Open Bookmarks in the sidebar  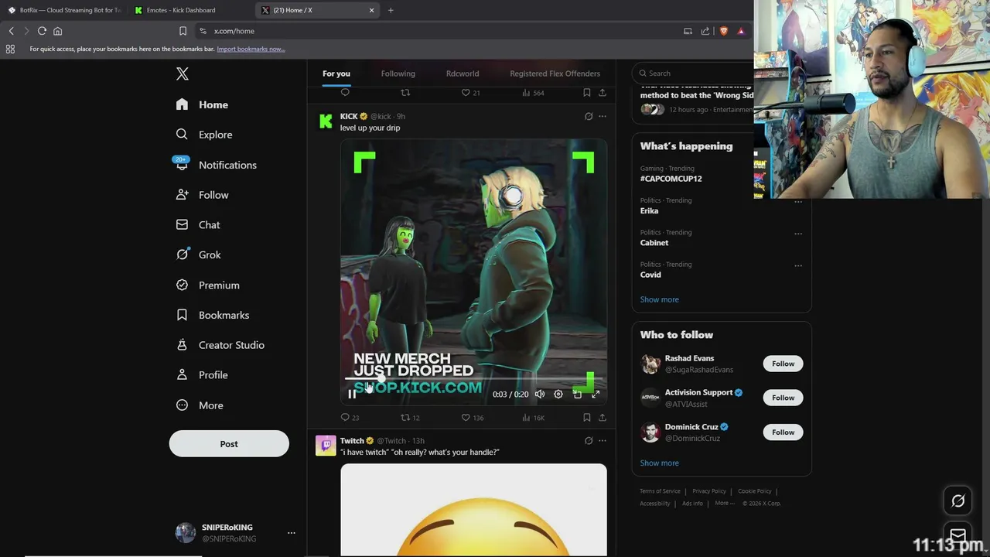tap(213, 315)
